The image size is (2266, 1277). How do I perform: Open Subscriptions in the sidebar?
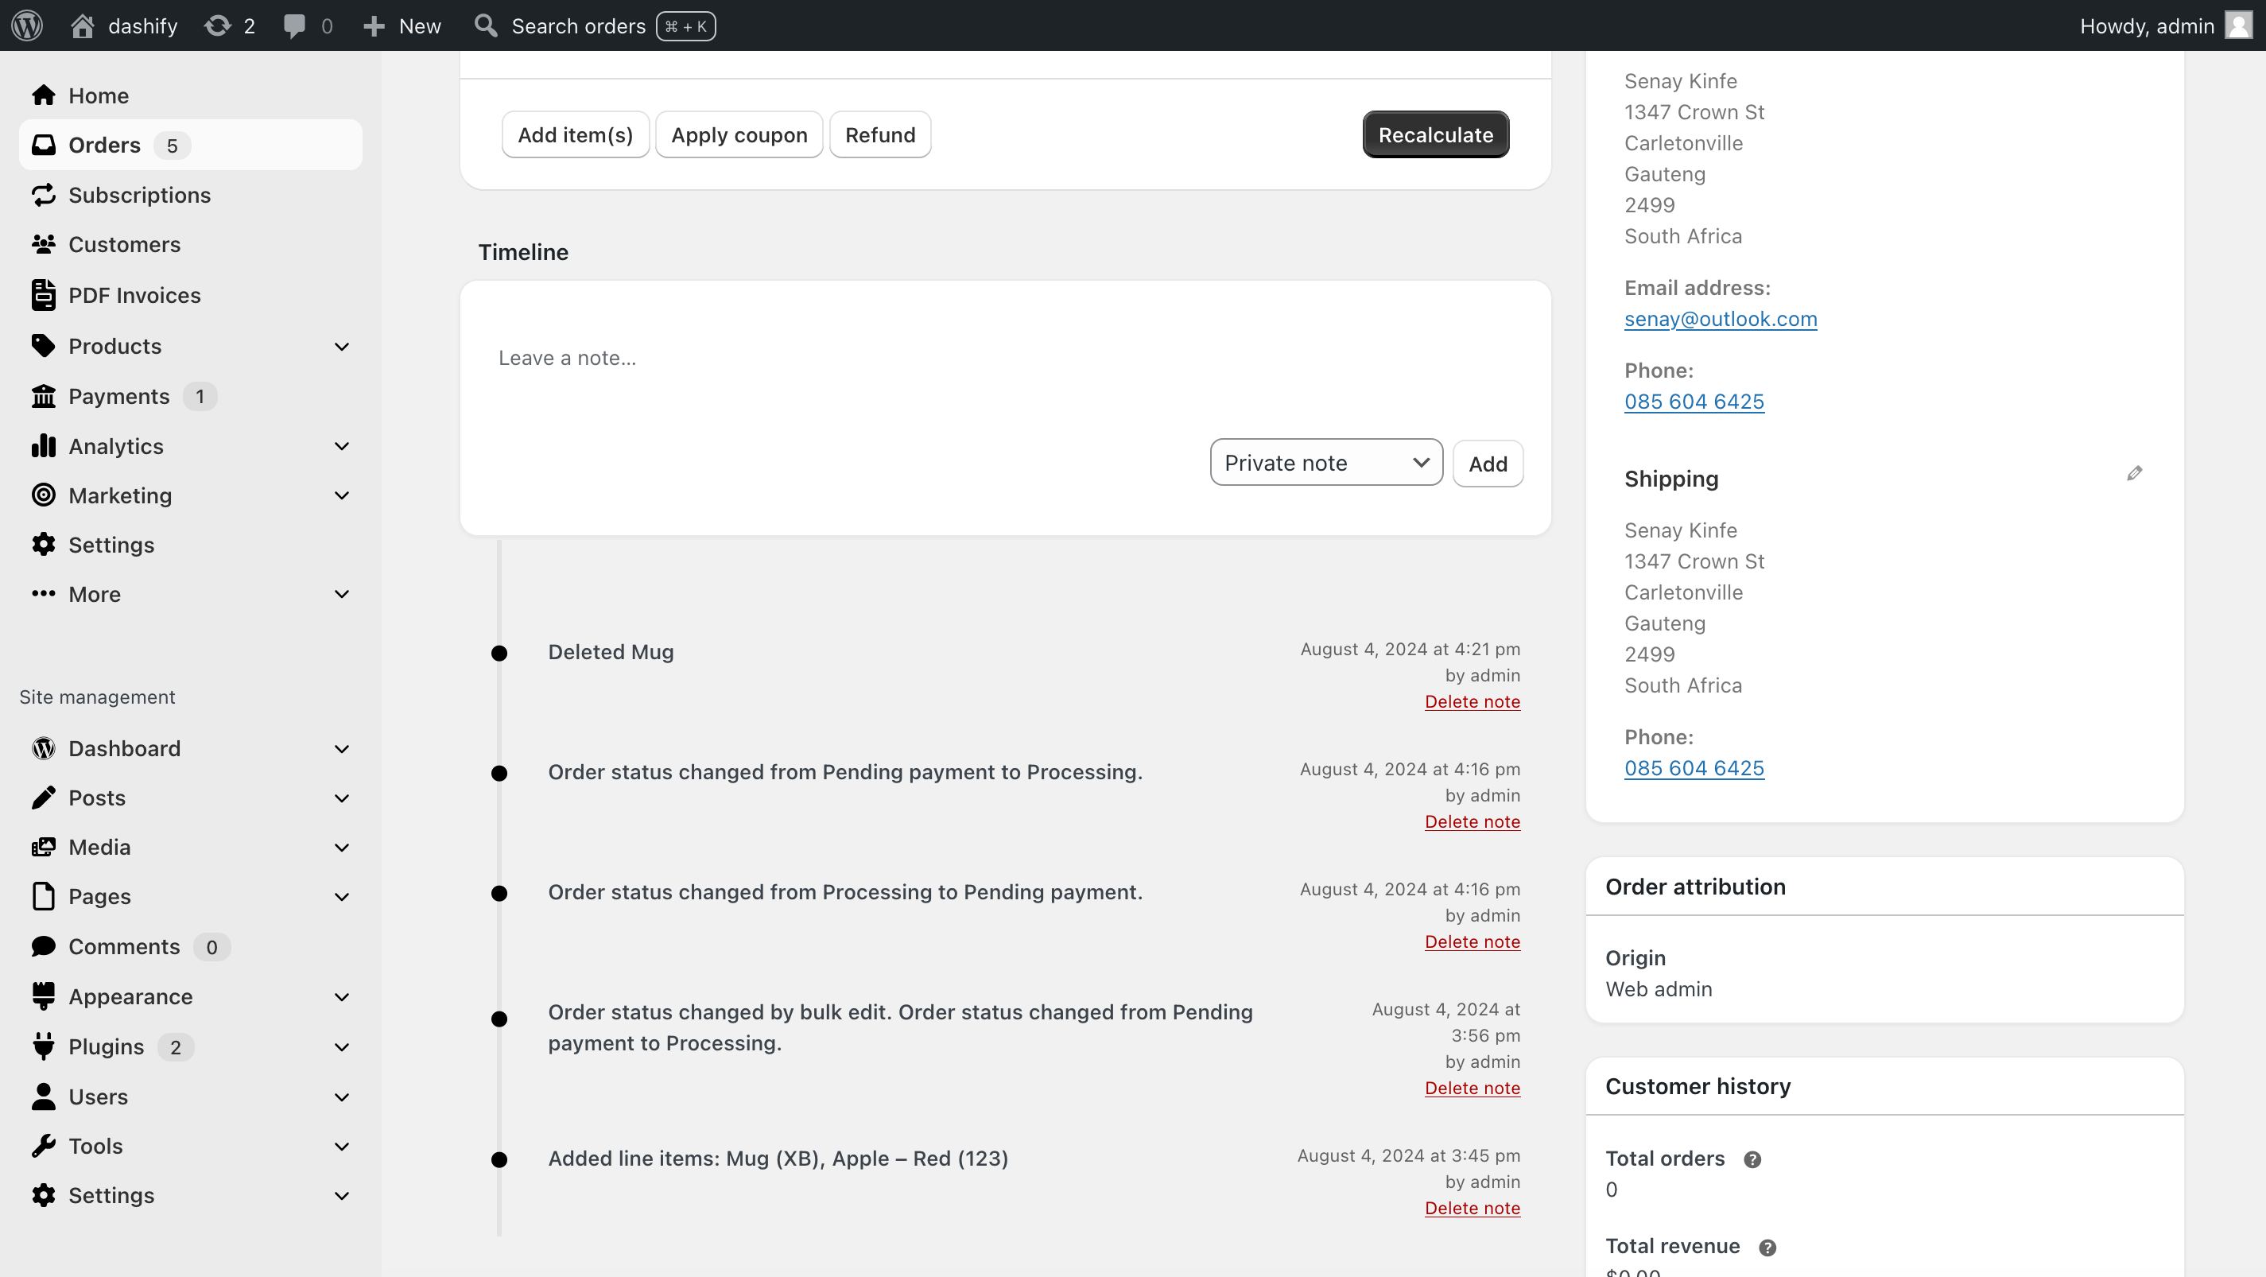139,194
